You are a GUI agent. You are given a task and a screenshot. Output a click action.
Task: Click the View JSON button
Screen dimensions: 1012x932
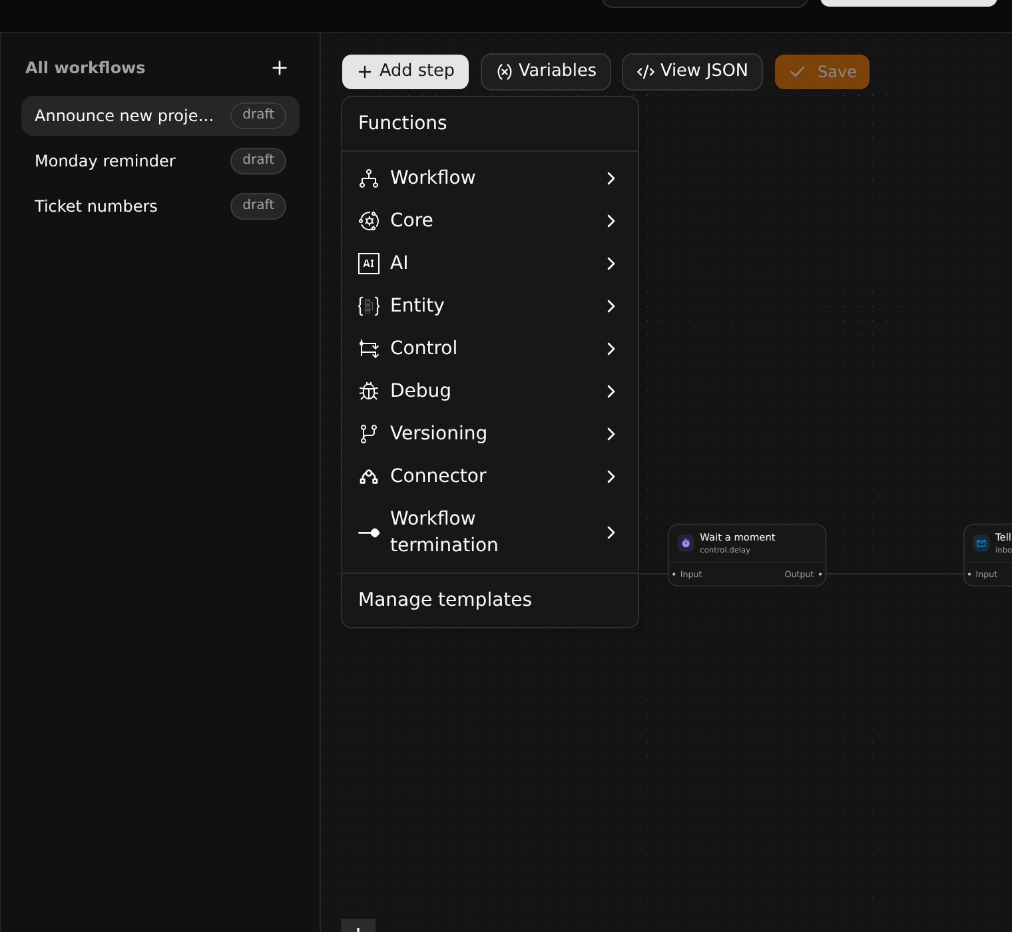coord(692,71)
